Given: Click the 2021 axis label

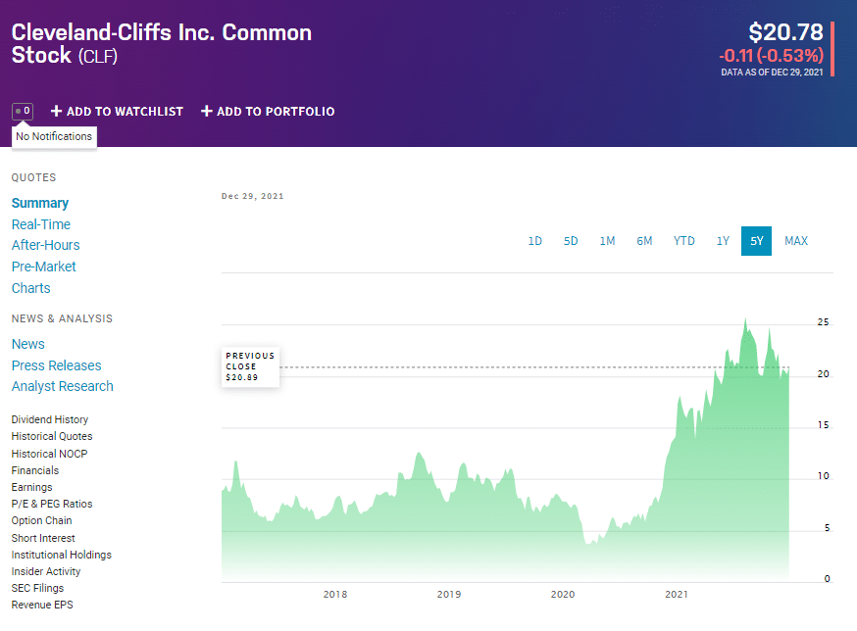Looking at the screenshot, I should (x=677, y=595).
